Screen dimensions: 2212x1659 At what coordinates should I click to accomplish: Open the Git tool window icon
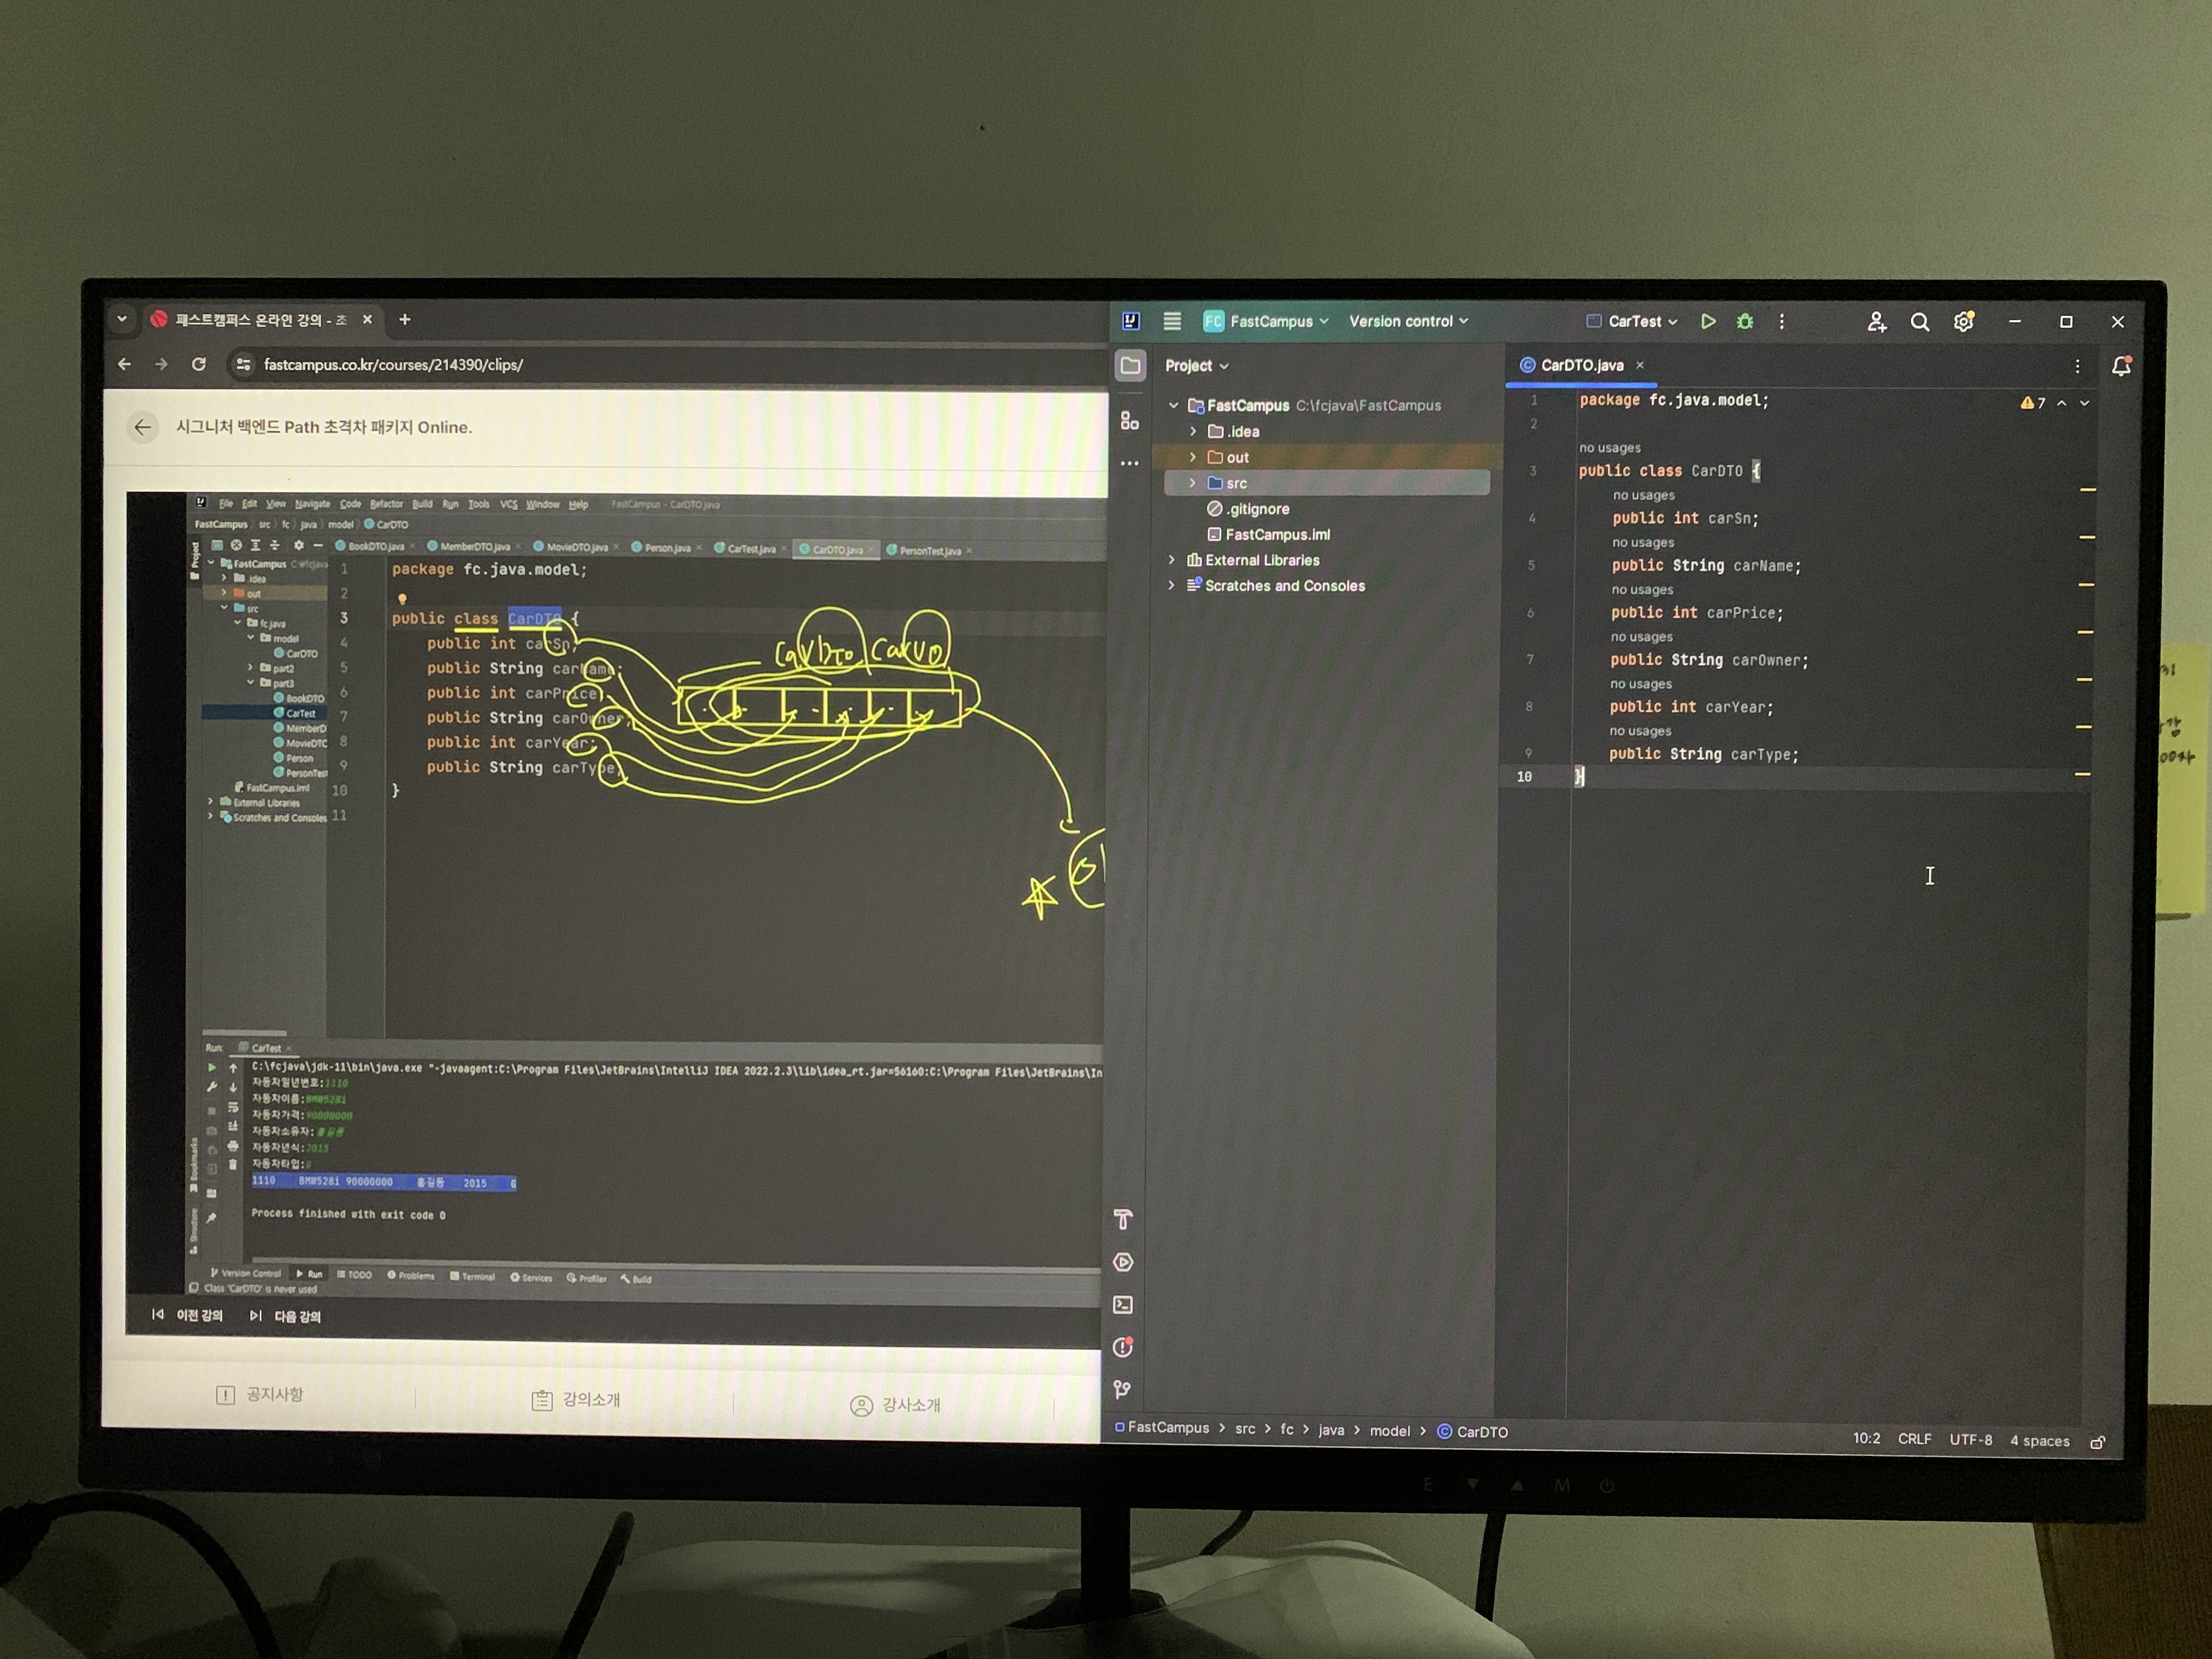click(x=1122, y=1390)
